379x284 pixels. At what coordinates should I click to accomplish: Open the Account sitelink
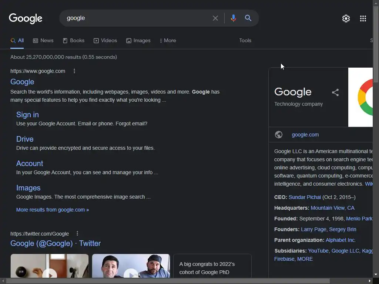click(30, 163)
